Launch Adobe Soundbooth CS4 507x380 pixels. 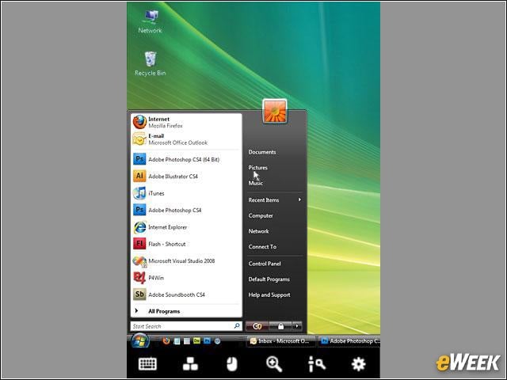click(x=186, y=294)
